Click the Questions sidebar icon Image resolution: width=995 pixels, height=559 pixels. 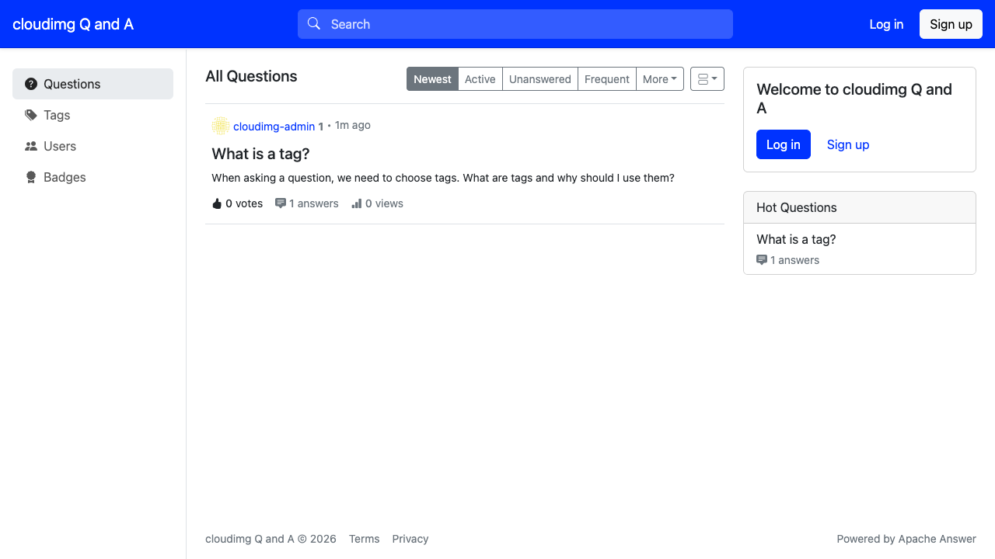[31, 84]
